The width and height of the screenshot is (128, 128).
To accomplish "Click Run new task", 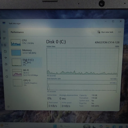I will pyautogui.click(x=105, y=32).
